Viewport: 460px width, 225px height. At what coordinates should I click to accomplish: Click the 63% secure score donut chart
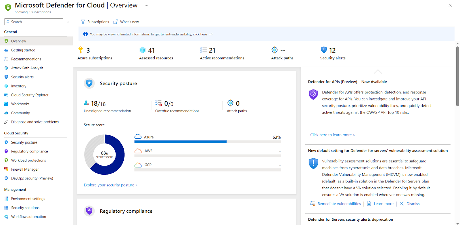104,155
